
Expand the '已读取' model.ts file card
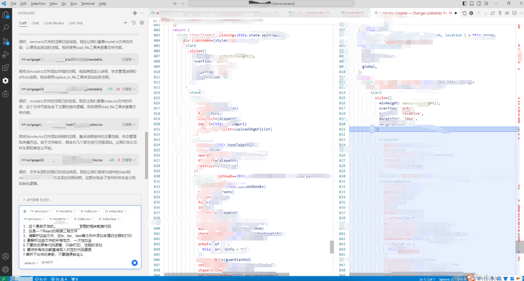pos(78,59)
